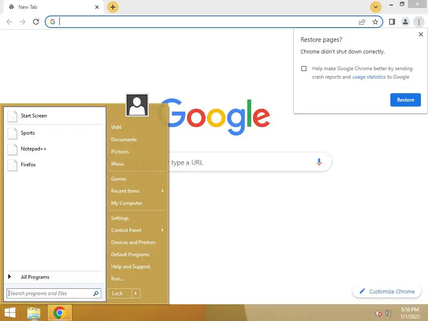Focus the Chrome address bar

(x=207, y=22)
